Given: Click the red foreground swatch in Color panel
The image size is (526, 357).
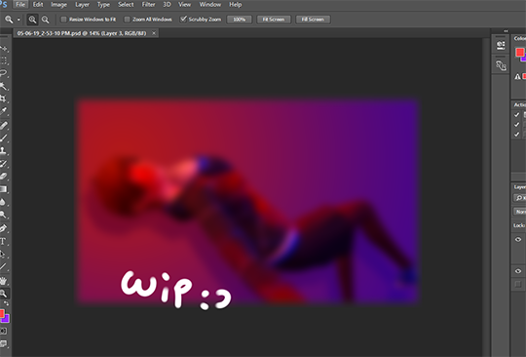Looking at the screenshot, I should [519, 52].
